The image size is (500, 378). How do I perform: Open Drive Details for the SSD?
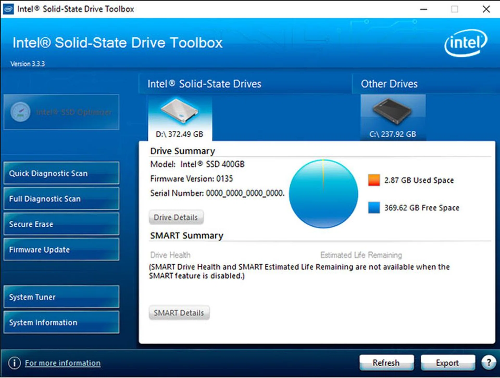(176, 217)
